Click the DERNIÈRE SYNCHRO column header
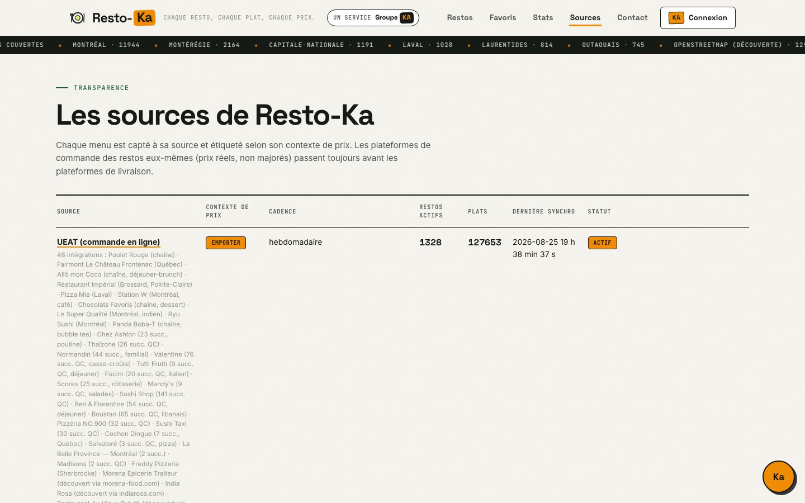The image size is (805, 503). coord(543,211)
